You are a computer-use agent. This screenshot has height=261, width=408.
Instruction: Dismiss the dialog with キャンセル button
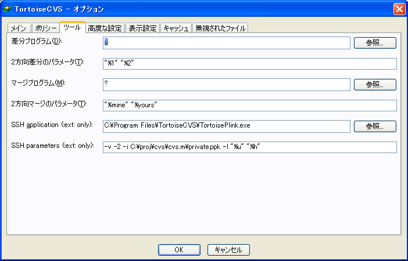[228, 250]
